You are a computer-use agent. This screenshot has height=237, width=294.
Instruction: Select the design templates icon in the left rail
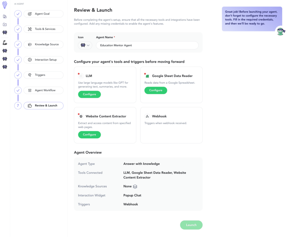pos(5,16)
